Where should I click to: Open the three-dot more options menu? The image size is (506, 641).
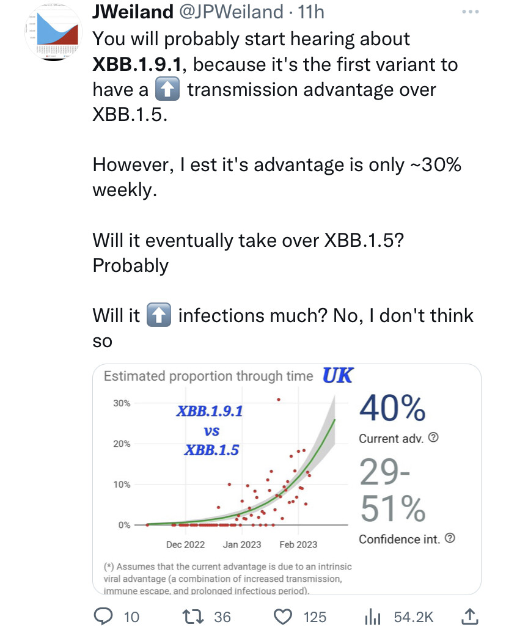[x=471, y=12]
